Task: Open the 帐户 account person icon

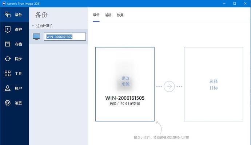Action: (8, 88)
